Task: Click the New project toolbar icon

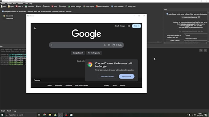Action: pos(3,6)
